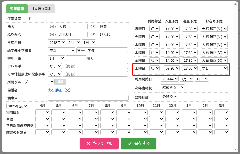Click the disabled 追加 group button
Screen dimensions: 240x154
coord(60,82)
